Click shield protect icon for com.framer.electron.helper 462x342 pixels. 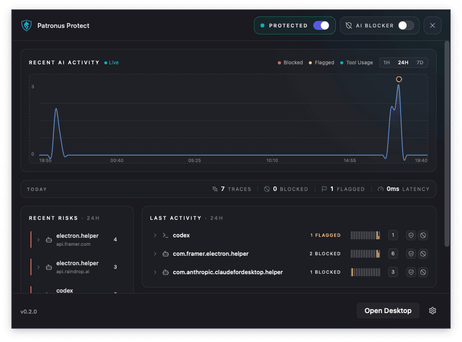[x=411, y=254]
